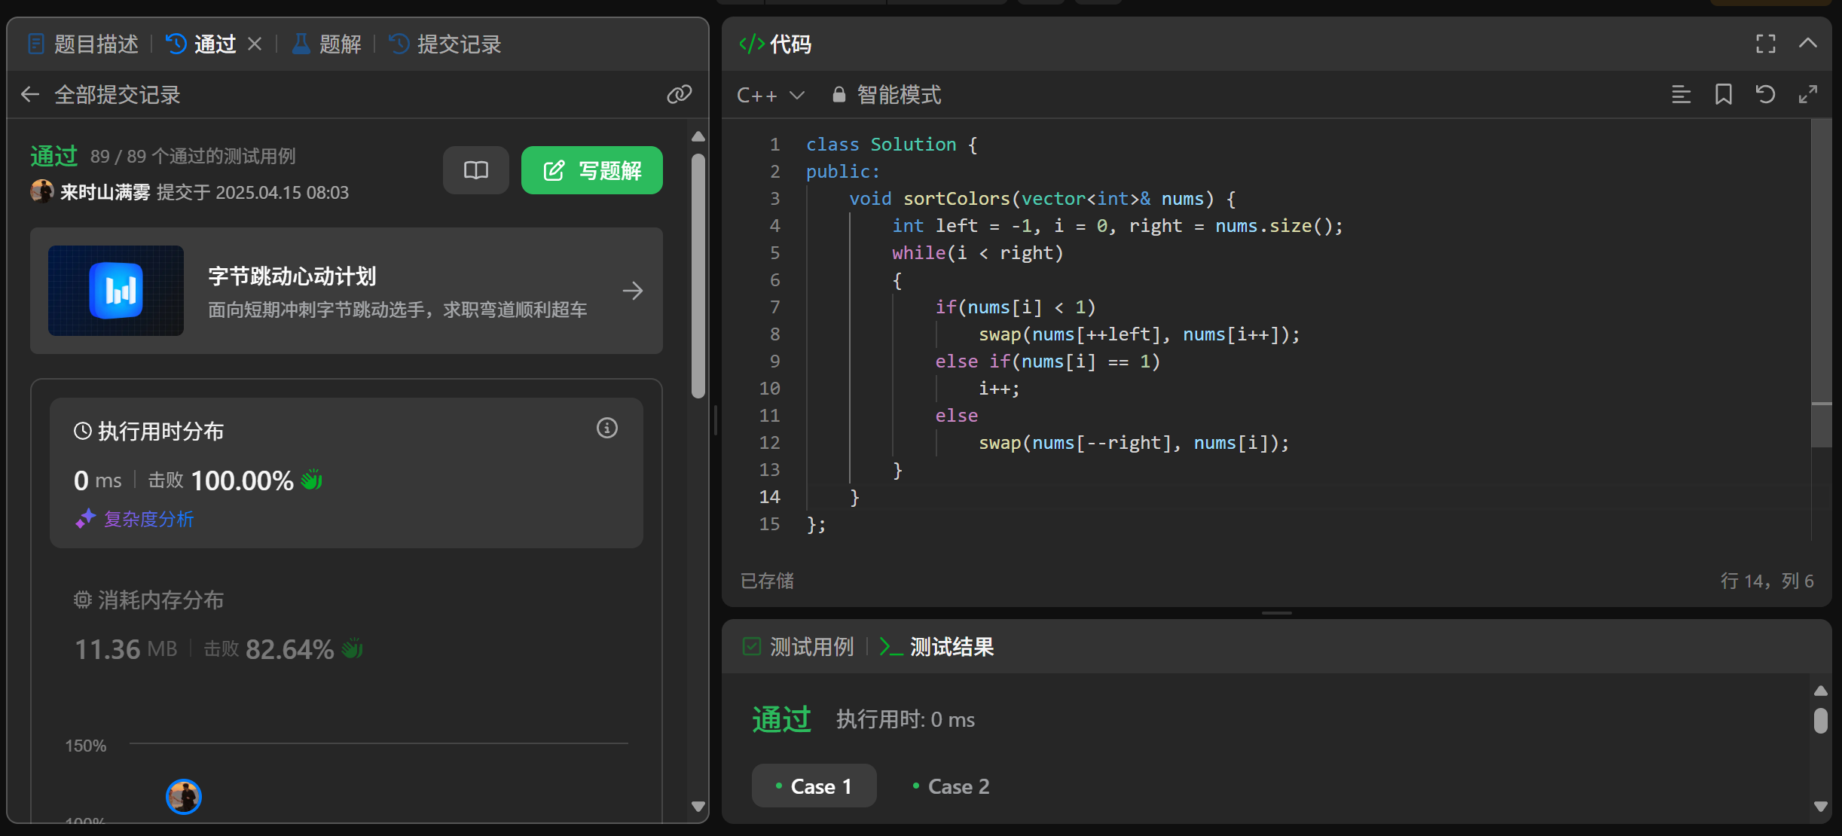The width and height of the screenshot is (1842, 836).
Task: Open the notes book icon button
Action: pyautogui.click(x=475, y=170)
